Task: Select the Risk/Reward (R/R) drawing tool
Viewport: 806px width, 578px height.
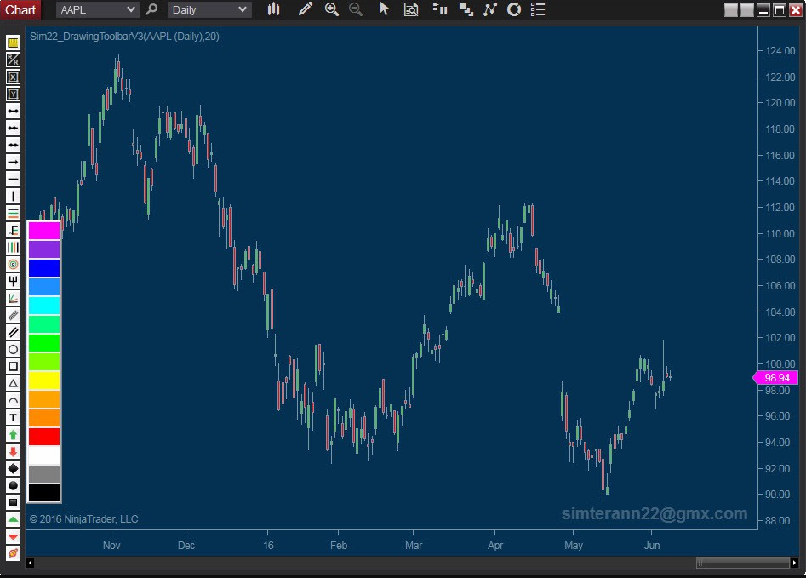Action: click(x=13, y=60)
